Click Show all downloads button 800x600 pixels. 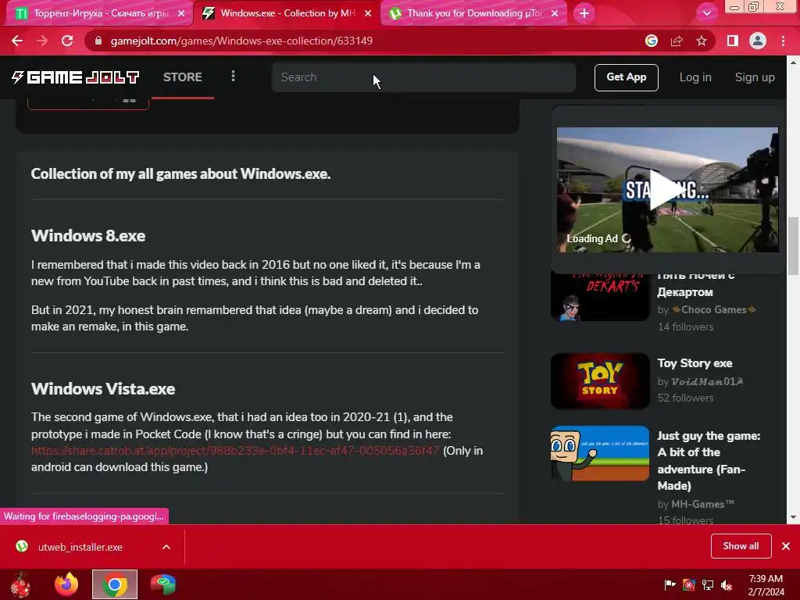[741, 546]
